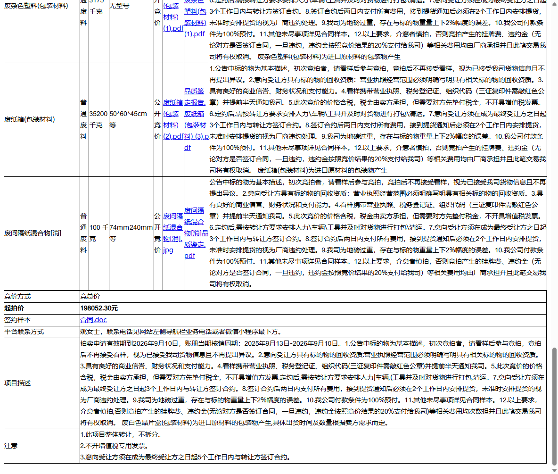Click the 废纸箱(包装材料) item name cell
This screenshot has height=474, width=558.
pos(30,119)
